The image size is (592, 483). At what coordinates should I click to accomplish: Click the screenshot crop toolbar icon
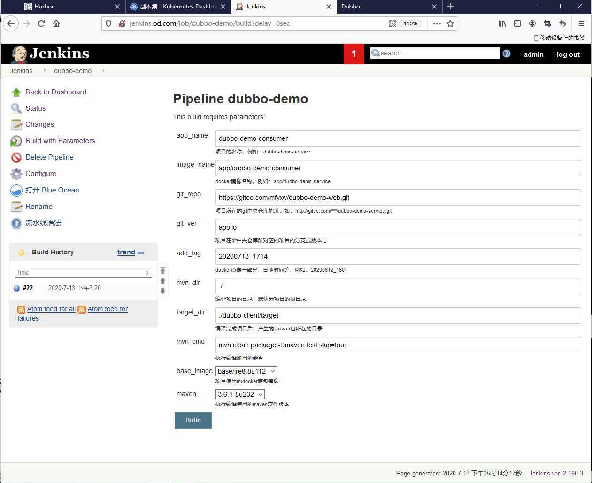(x=547, y=23)
